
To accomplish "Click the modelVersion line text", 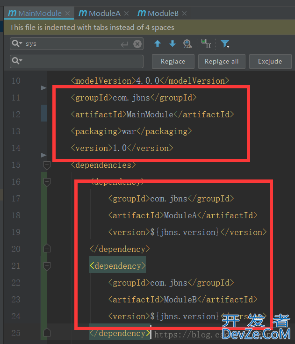I will click(150, 81).
